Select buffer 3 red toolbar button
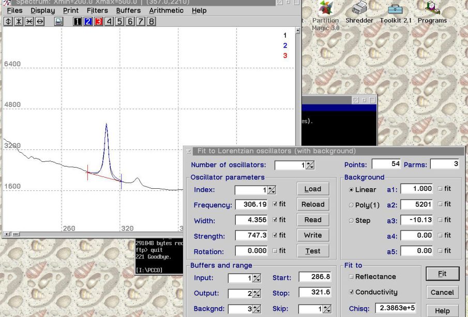This screenshot has height=317, width=468. click(98, 22)
